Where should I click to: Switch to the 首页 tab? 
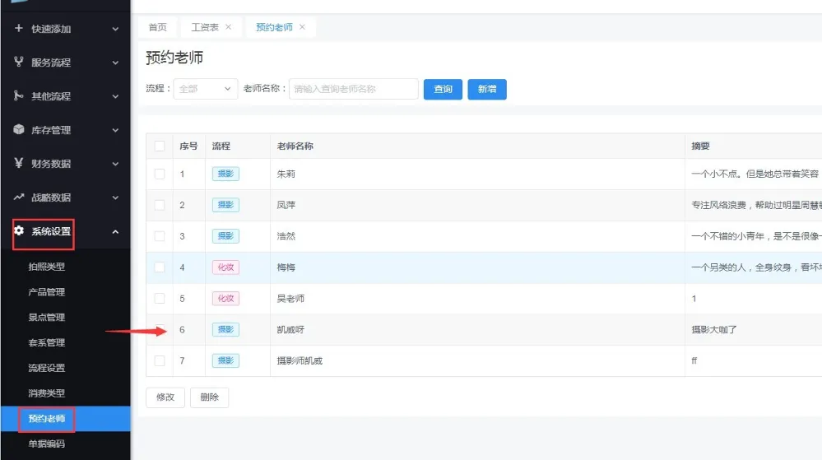[x=157, y=27]
